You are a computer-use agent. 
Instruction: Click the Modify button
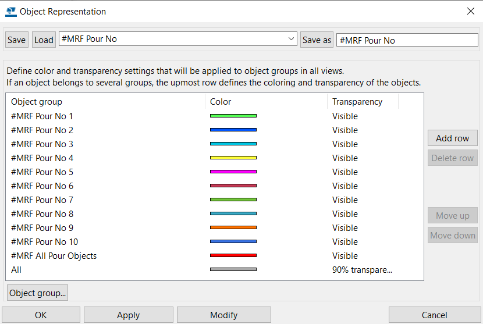click(x=224, y=315)
